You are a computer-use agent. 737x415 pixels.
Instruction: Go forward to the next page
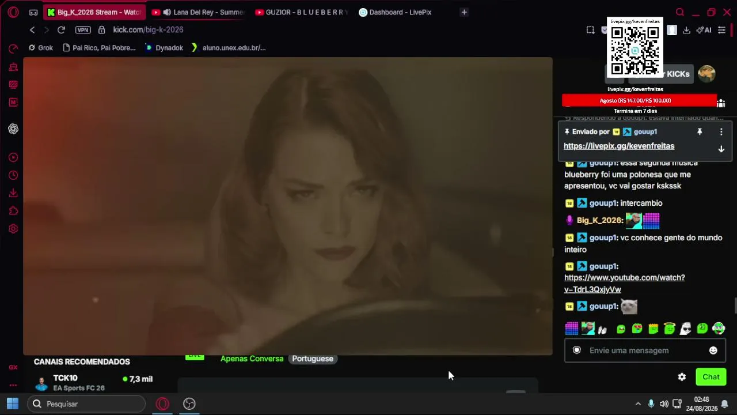click(x=47, y=30)
